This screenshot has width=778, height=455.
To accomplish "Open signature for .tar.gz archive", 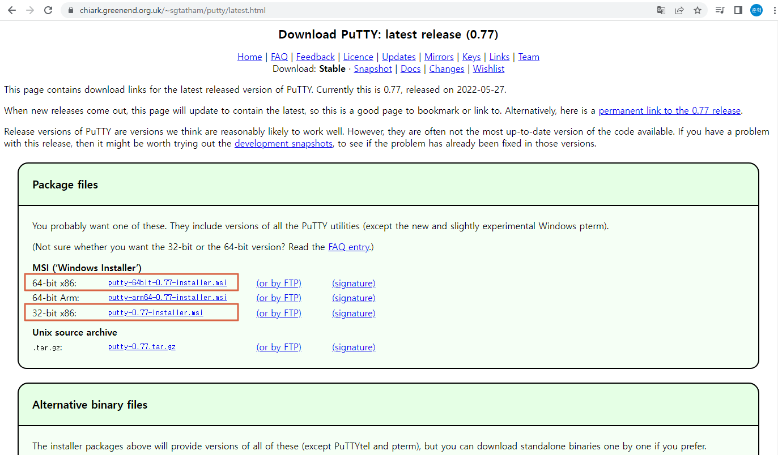I will pos(354,347).
